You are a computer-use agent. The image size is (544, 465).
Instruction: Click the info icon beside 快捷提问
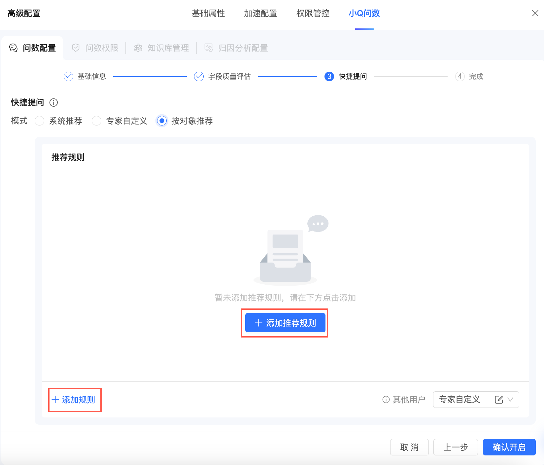tap(53, 102)
